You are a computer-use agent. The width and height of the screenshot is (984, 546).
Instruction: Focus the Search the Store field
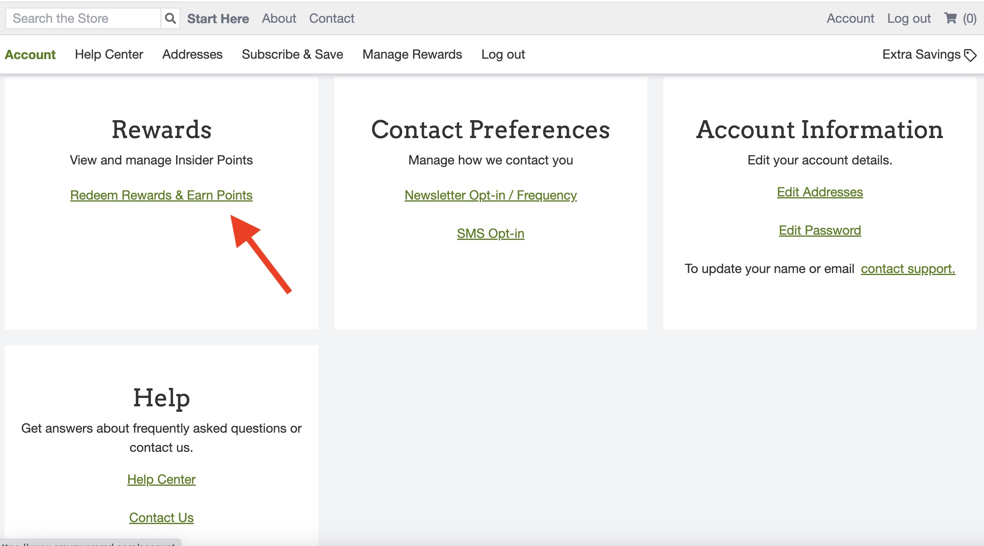click(x=83, y=18)
